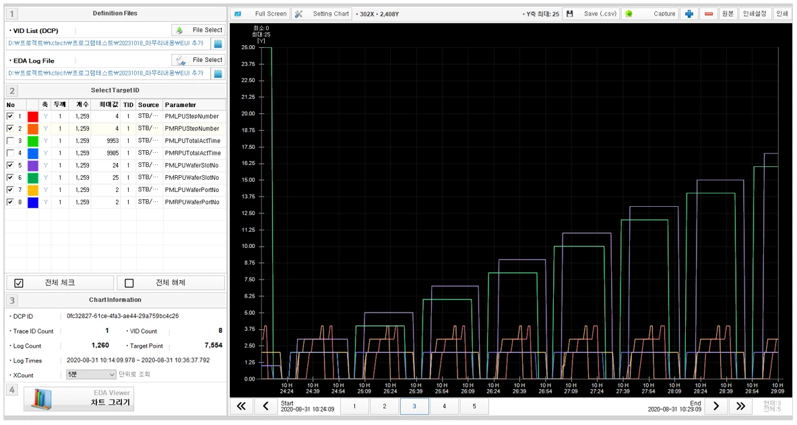Switch to chart page 3
Image resolution: width=797 pixels, height=425 pixels.
coord(414,406)
